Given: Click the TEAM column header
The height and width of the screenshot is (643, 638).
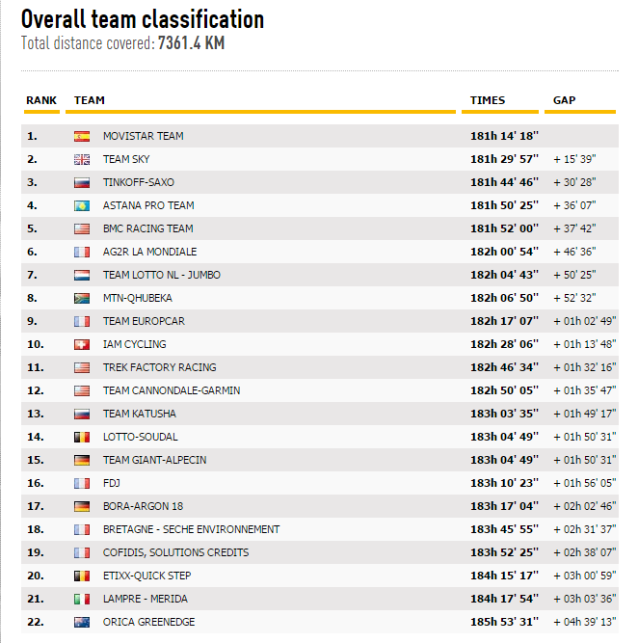Looking at the screenshot, I should 90,100.
